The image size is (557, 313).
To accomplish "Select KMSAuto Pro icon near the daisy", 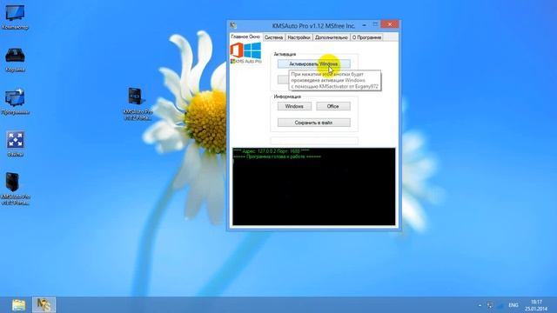I will pos(138,103).
